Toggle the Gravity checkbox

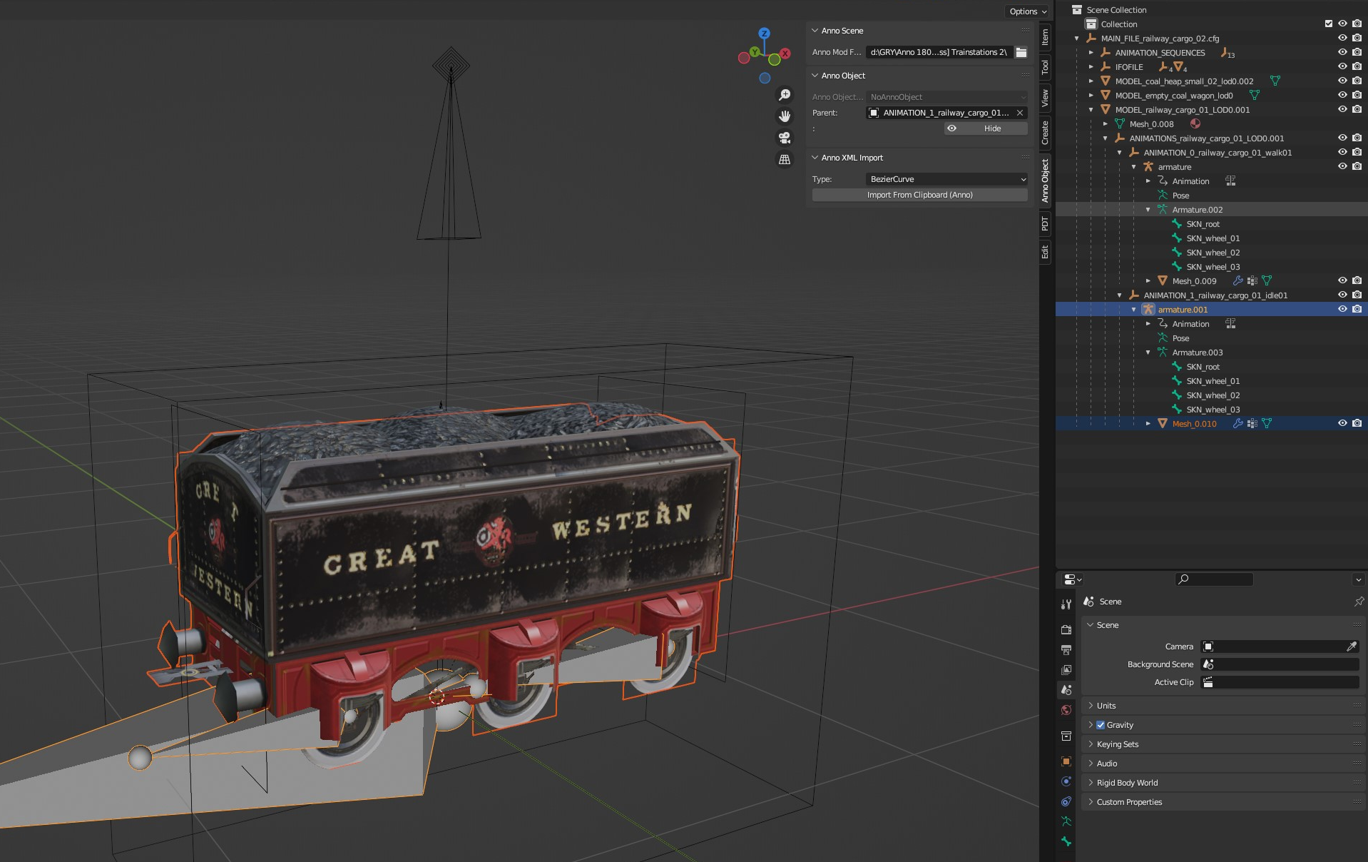pos(1101,725)
